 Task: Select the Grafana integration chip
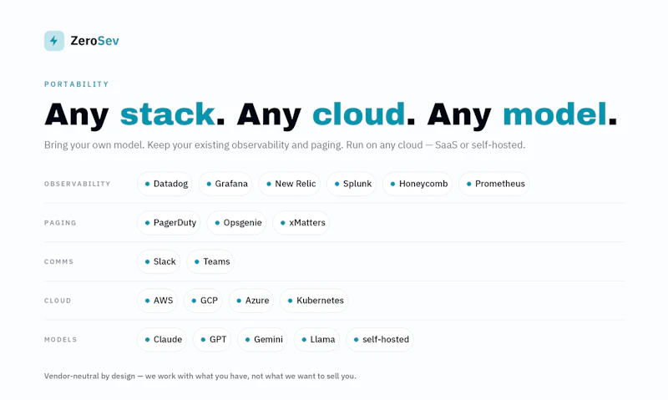[x=225, y=184]
